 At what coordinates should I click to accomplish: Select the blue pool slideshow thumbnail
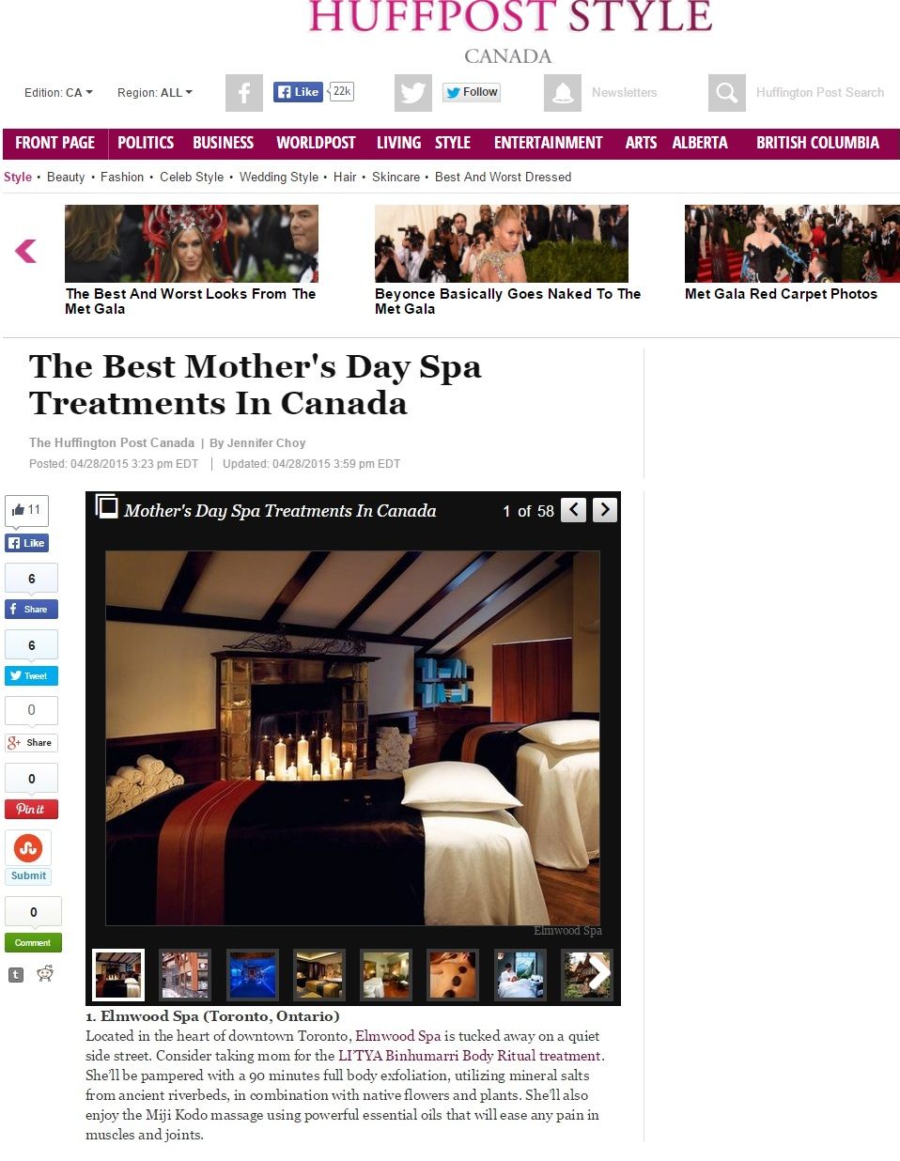[253, 974]
